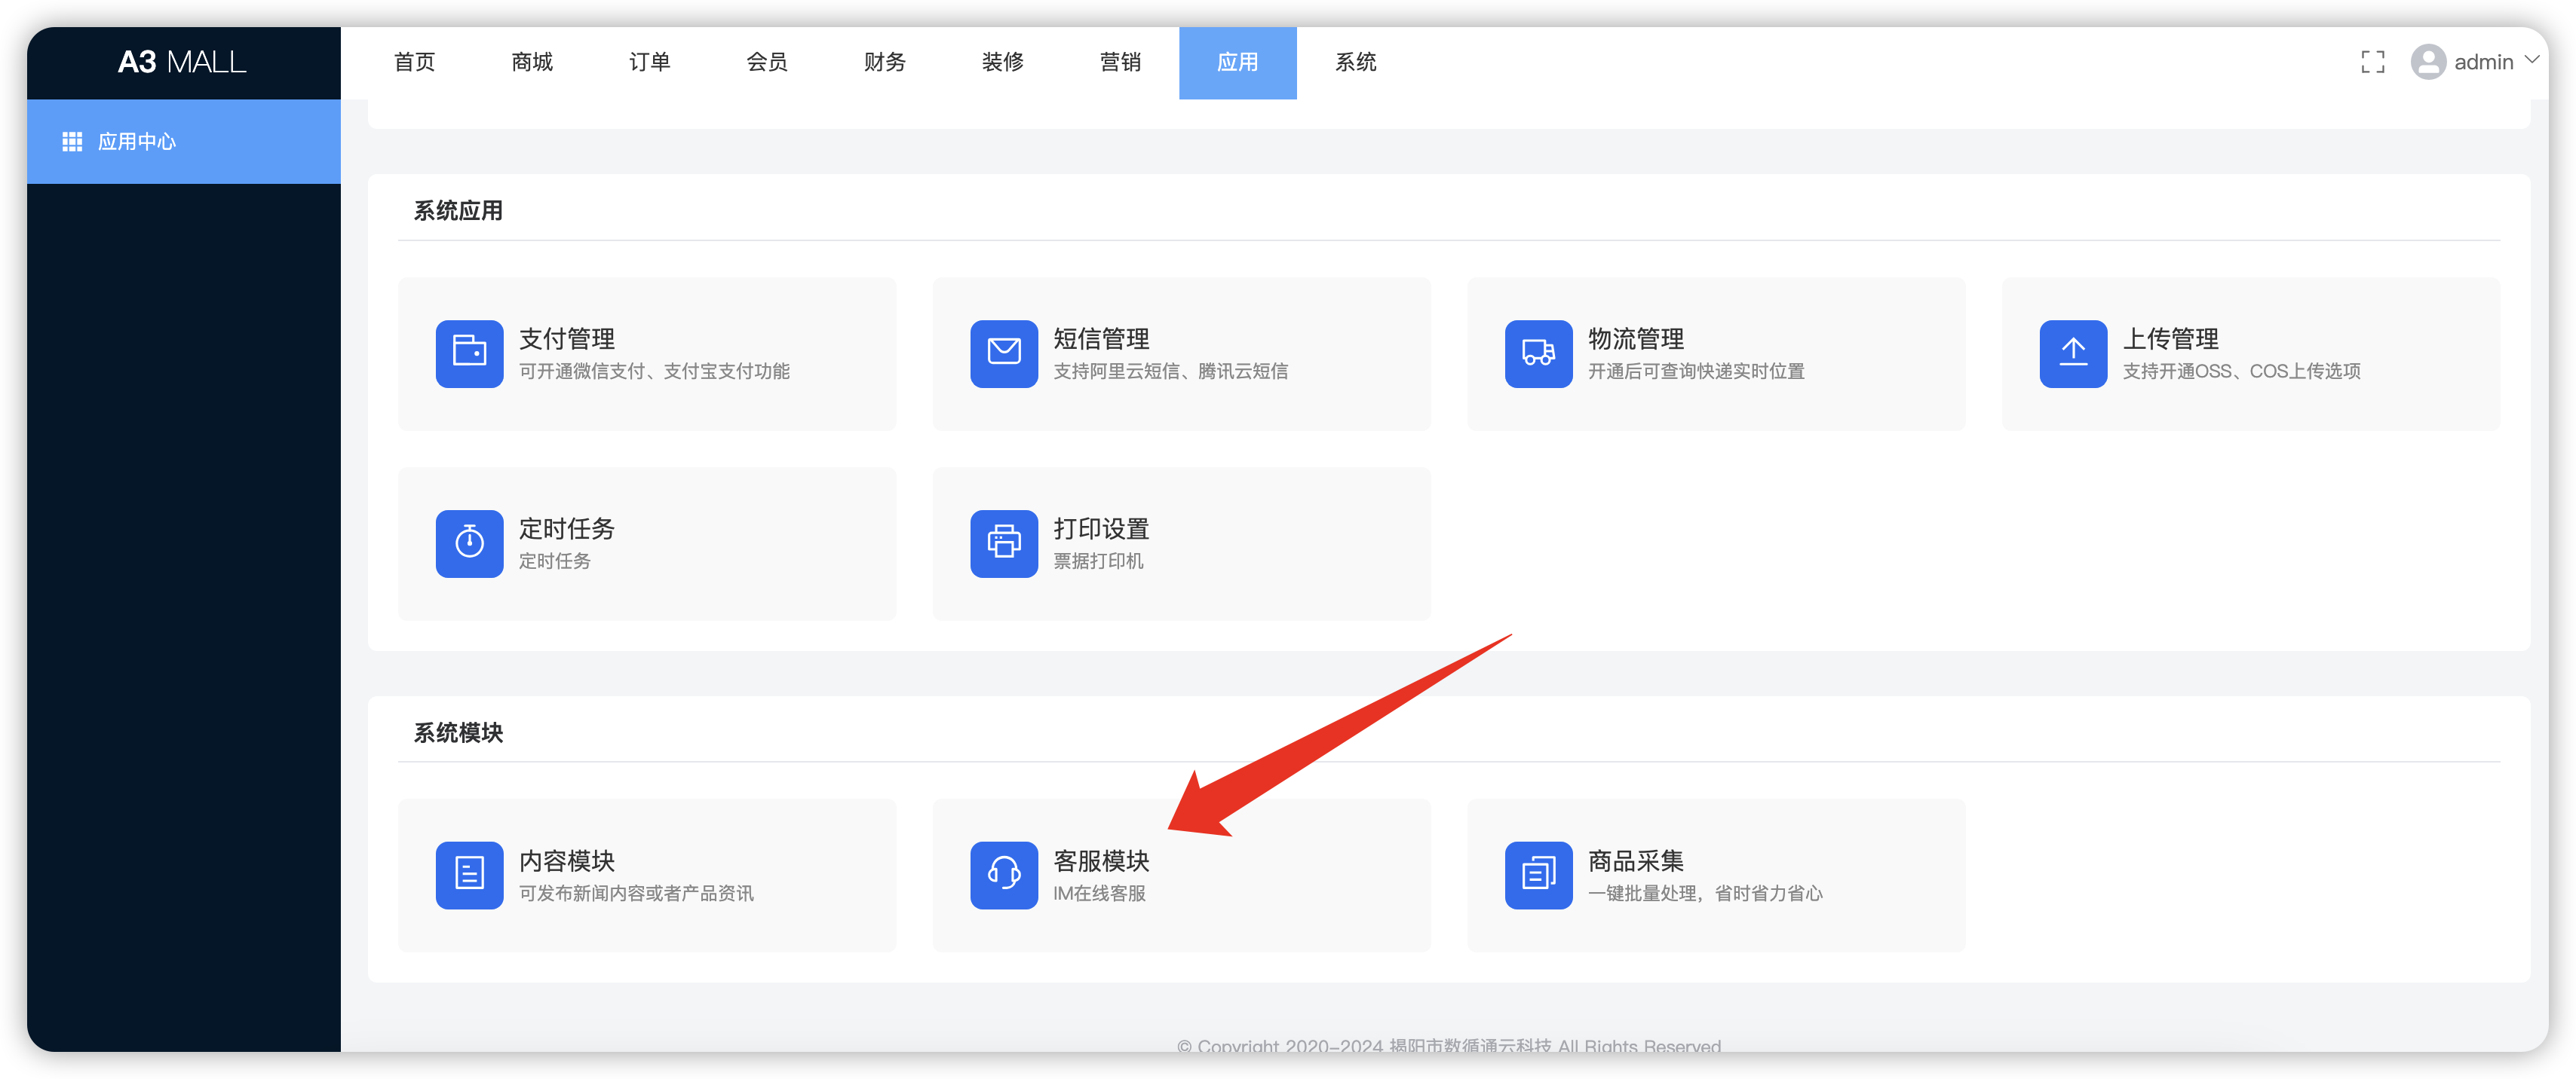Click the admin user avatar icon

point(2428,62)
